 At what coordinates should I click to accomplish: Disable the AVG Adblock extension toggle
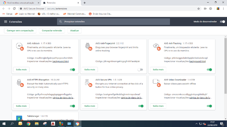coord(72,69)
